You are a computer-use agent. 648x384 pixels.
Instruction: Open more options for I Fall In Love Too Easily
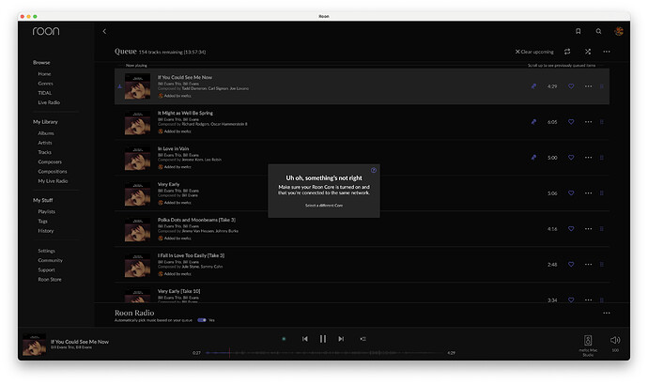pos(588,264)
